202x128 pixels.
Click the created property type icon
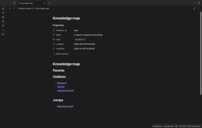54,44
